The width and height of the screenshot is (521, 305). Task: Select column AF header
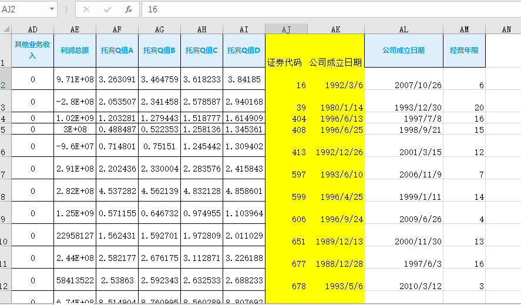tap(117, 29)
